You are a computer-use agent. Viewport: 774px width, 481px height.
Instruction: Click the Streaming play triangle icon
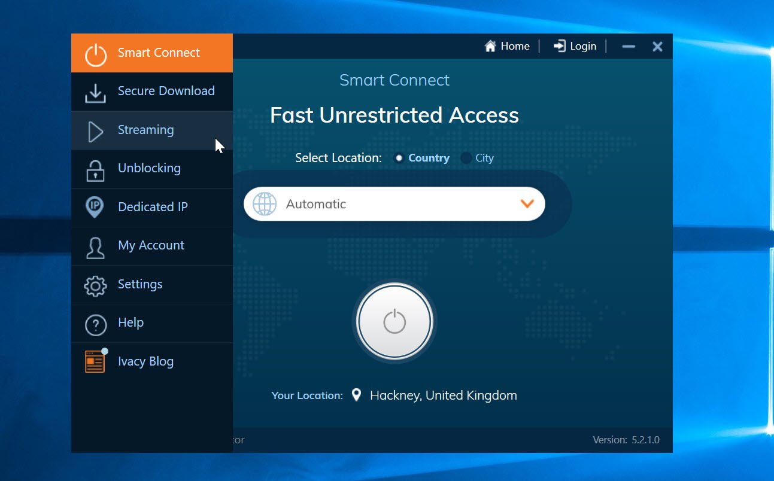95,132
